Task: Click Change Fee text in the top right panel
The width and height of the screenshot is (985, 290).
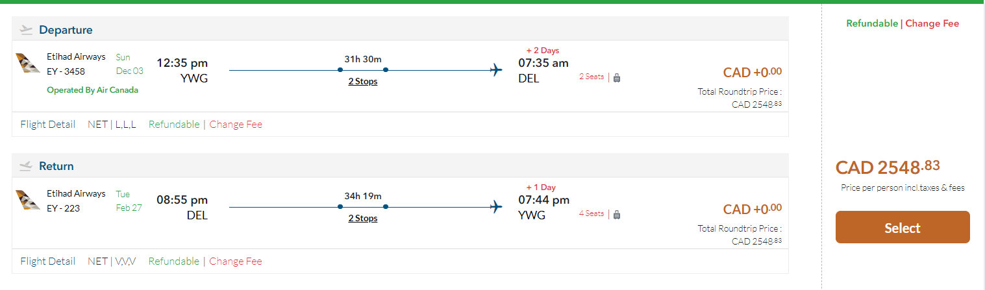Action: pyautogui.click(x=932, y=23)
